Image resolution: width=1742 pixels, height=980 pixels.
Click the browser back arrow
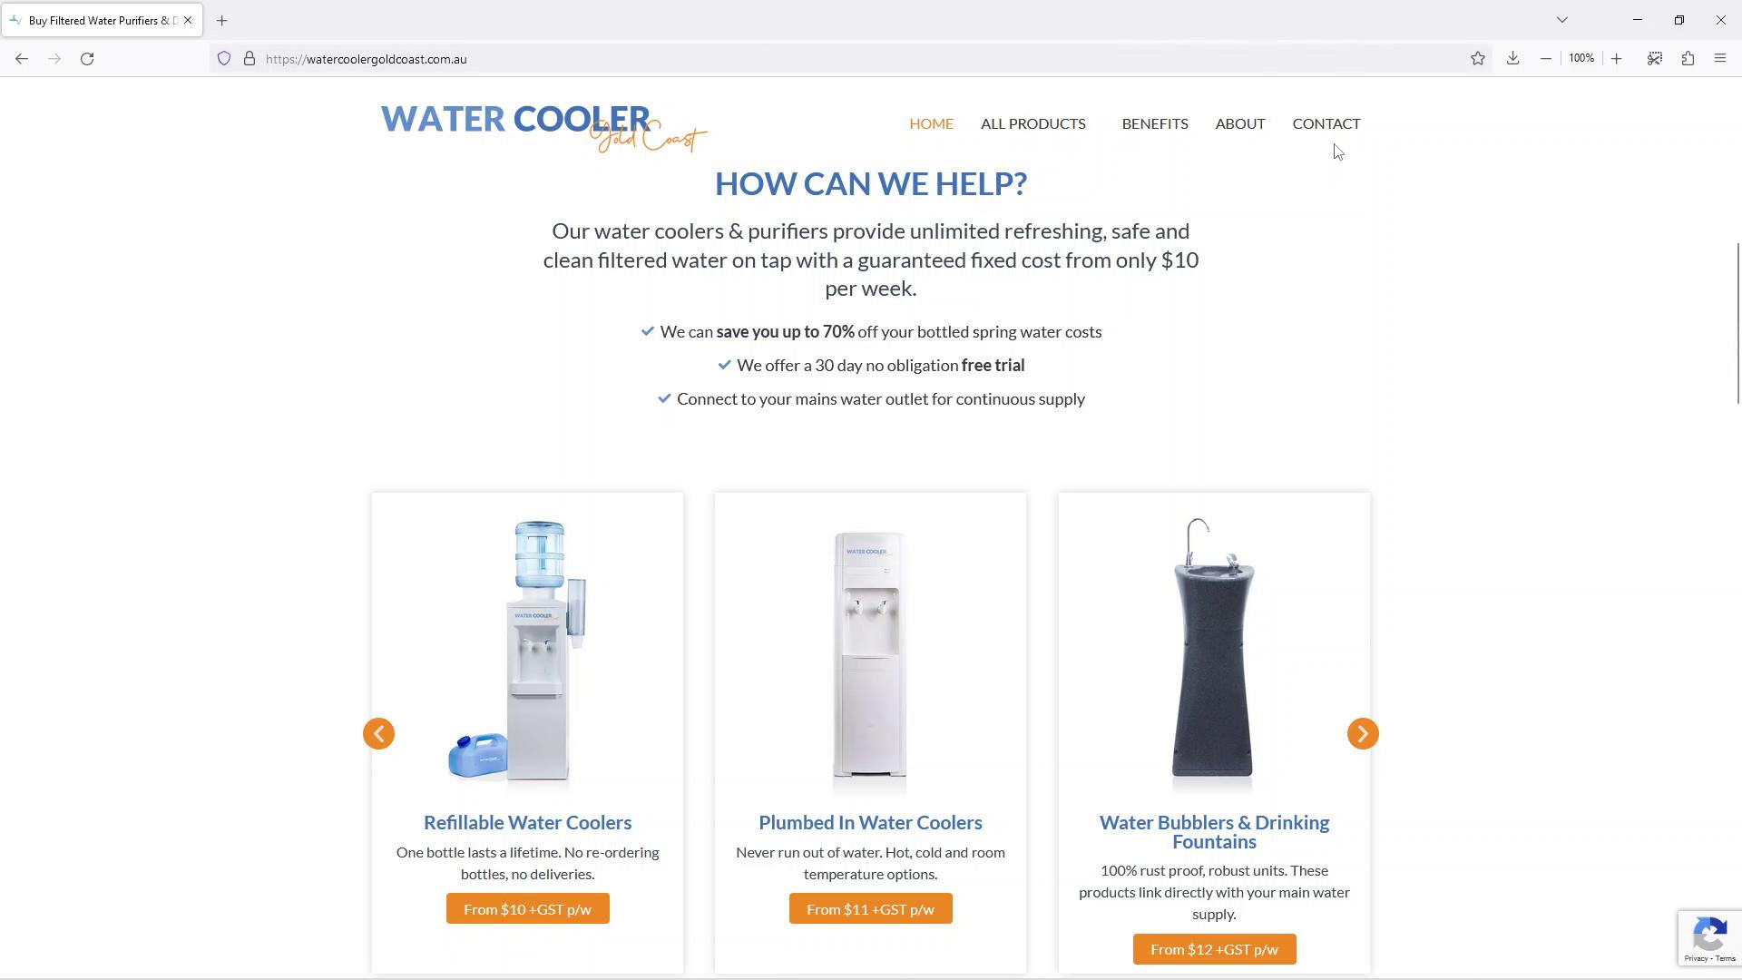pos(22,59)
